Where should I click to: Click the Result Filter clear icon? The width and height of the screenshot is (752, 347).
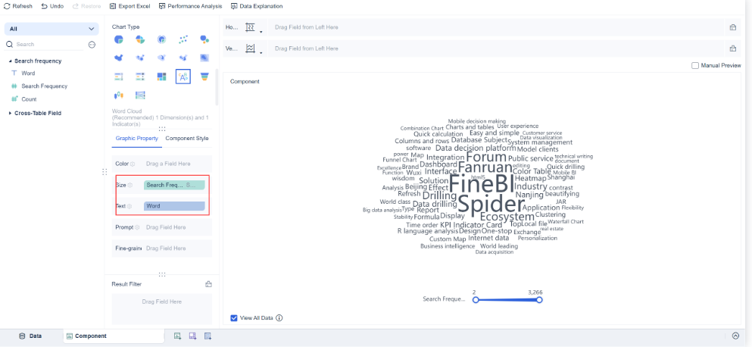208,284
